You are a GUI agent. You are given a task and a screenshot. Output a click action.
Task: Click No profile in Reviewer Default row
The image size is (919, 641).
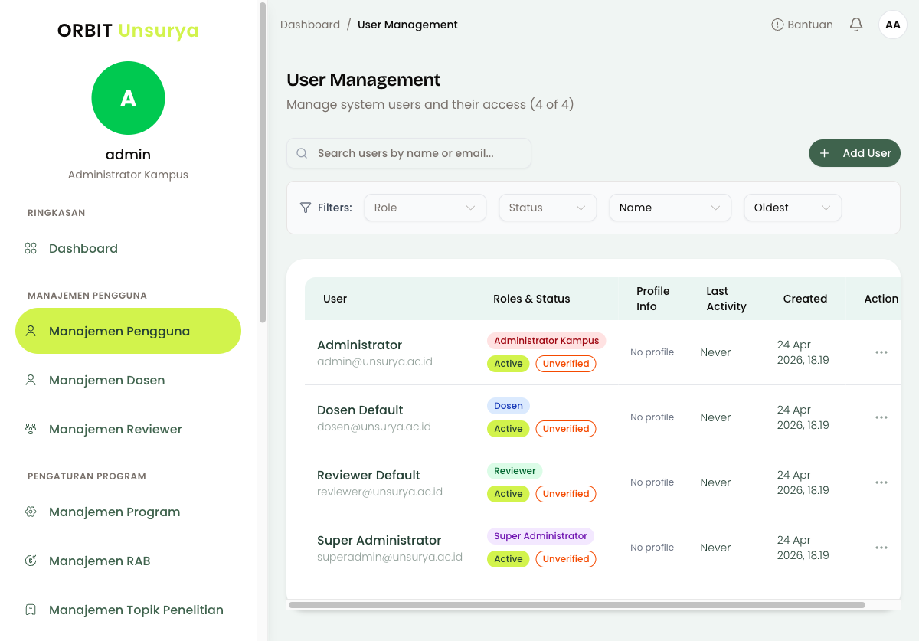[652, 482]
